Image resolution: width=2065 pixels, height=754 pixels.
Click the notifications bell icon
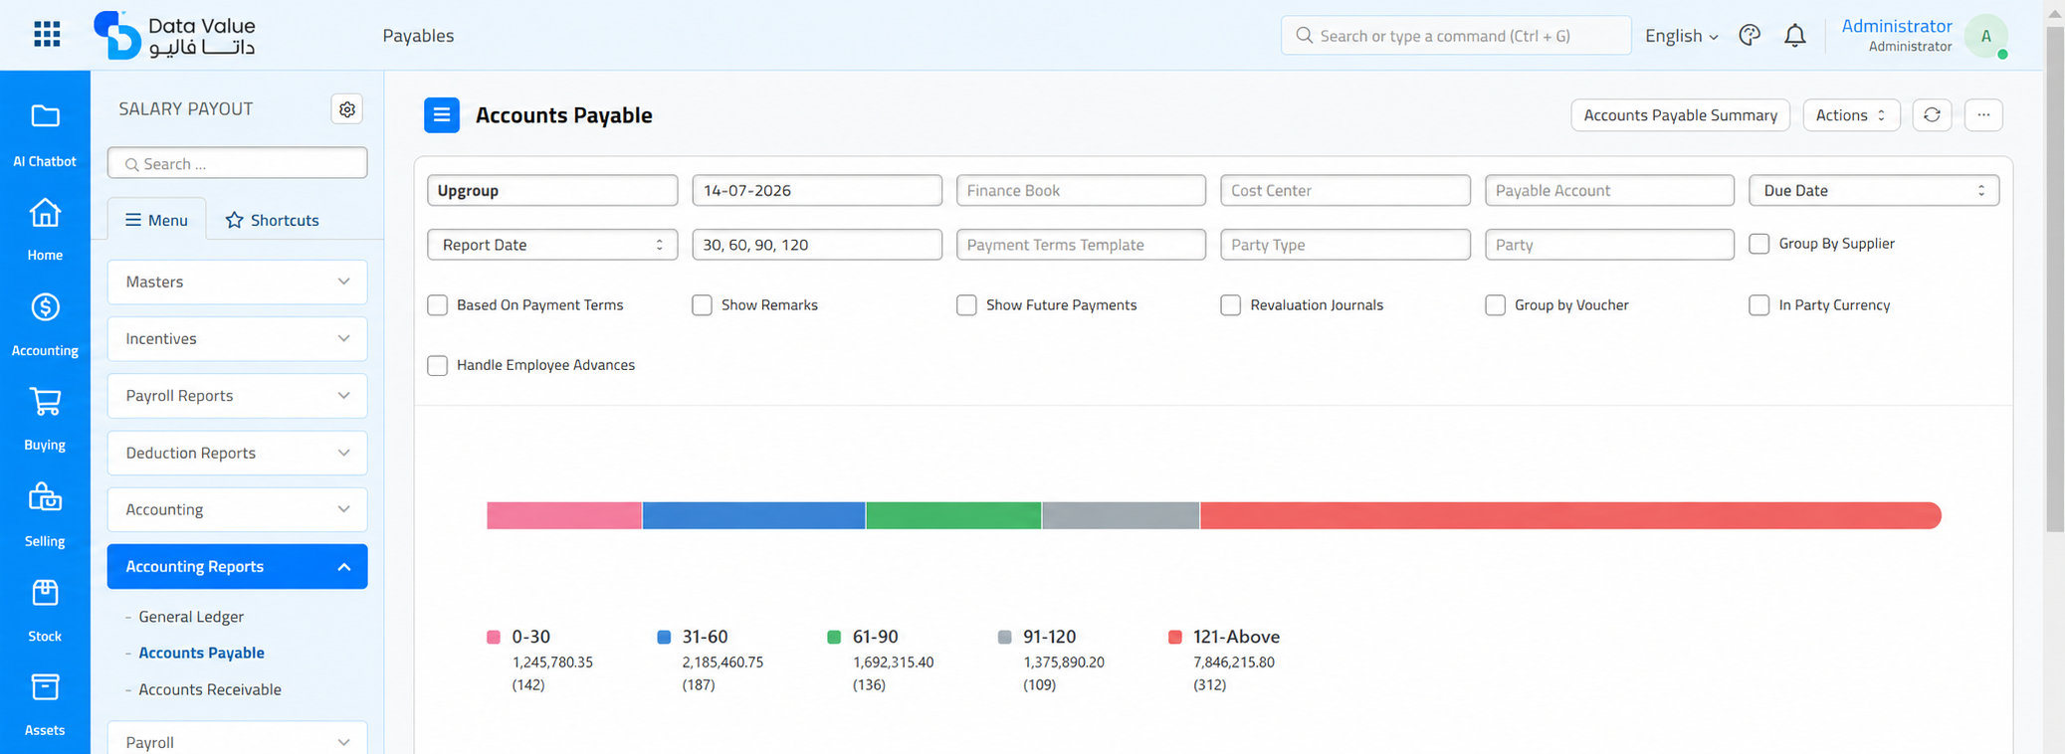[1794, 36]
